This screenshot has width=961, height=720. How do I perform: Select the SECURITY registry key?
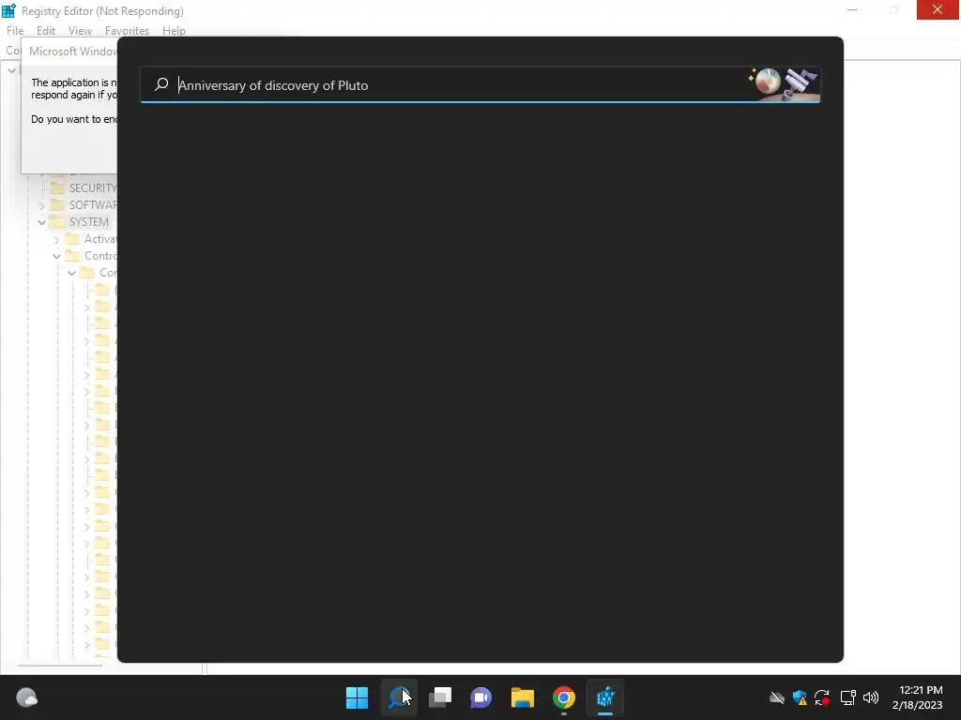(x=92, y=187)
